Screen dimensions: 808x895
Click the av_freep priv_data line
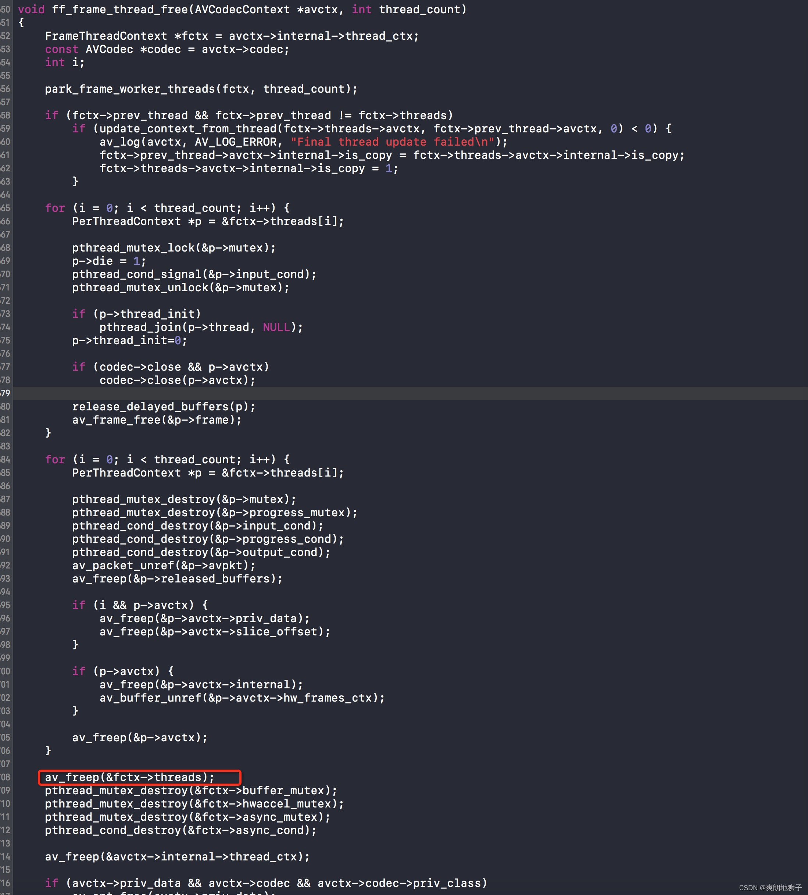[x=204, y=618]
